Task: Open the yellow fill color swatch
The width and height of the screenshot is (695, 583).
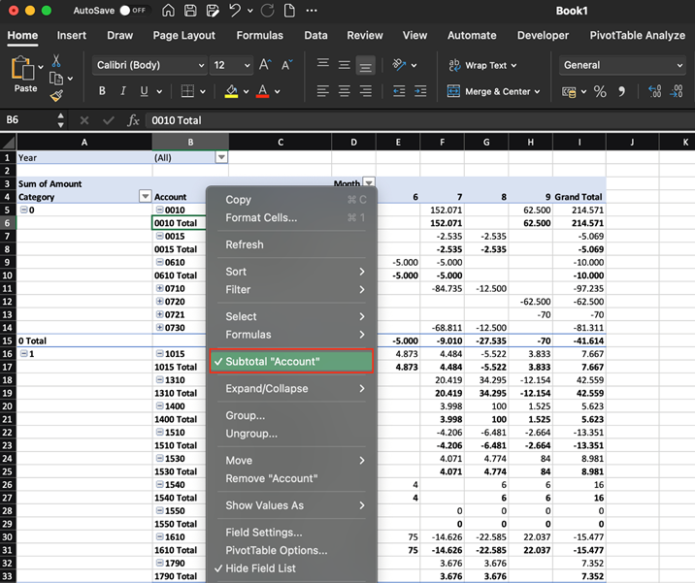Action: coord(231,91)
